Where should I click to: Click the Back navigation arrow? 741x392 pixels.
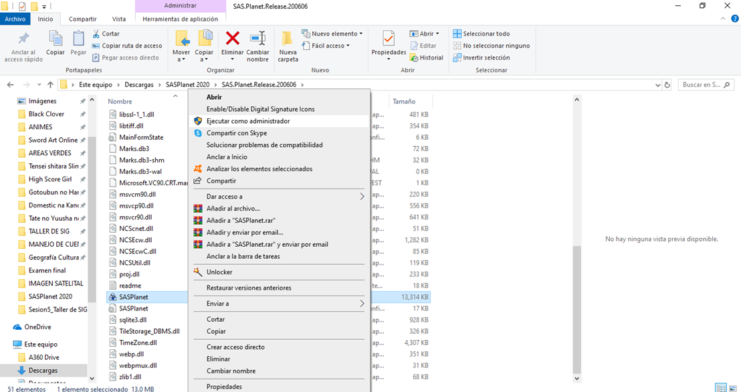click(11, 85)
